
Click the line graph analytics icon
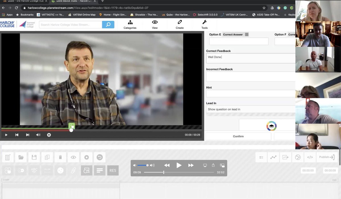tap(273, 157)
